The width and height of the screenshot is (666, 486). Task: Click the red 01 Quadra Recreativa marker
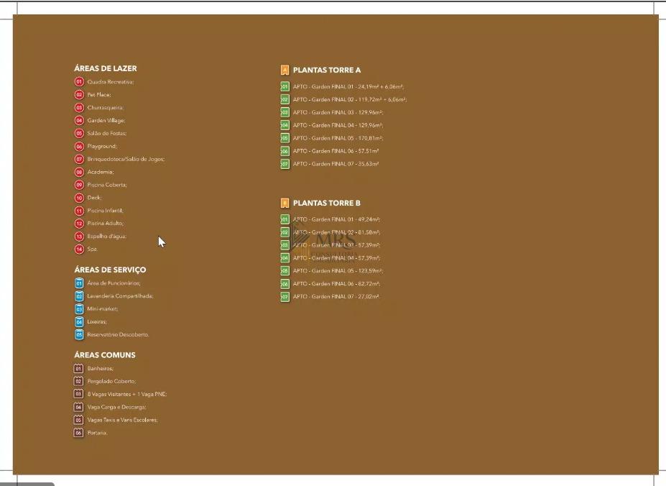(79, 82)
